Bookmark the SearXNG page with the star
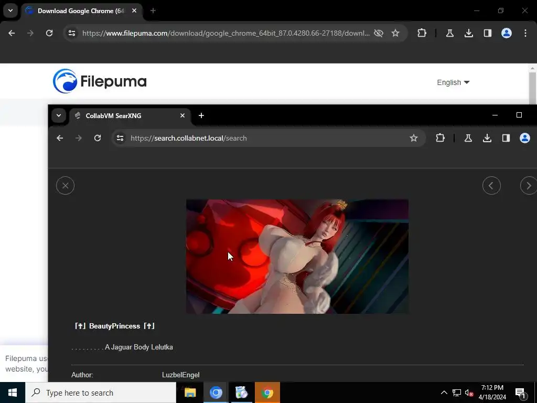The image size is (537, 403). pyautogui.click(x=414, y=138)
